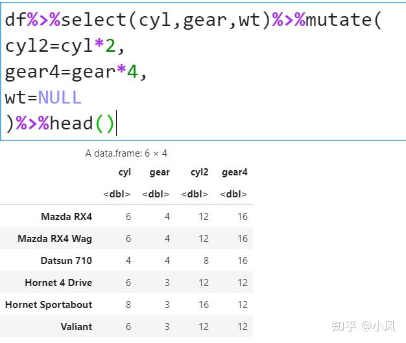This screenshot has width=406, height=343.
Task: Click cyl2 value 16 for Hornet Sportabout
Action: pyautogui.click(x=204, y=305)
